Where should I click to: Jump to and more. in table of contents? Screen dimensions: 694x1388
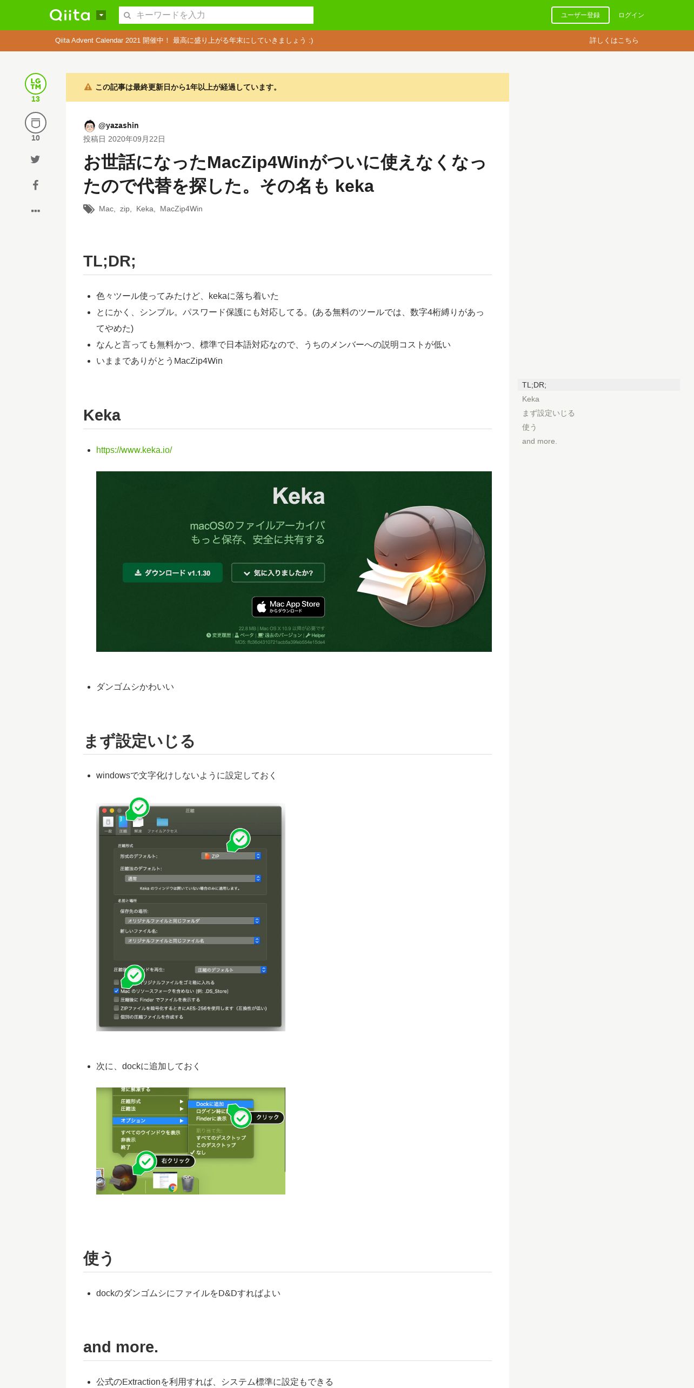(539, 441)
